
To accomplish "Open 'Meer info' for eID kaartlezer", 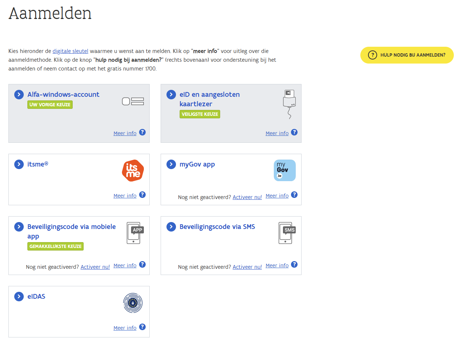I will pos(277,133).
